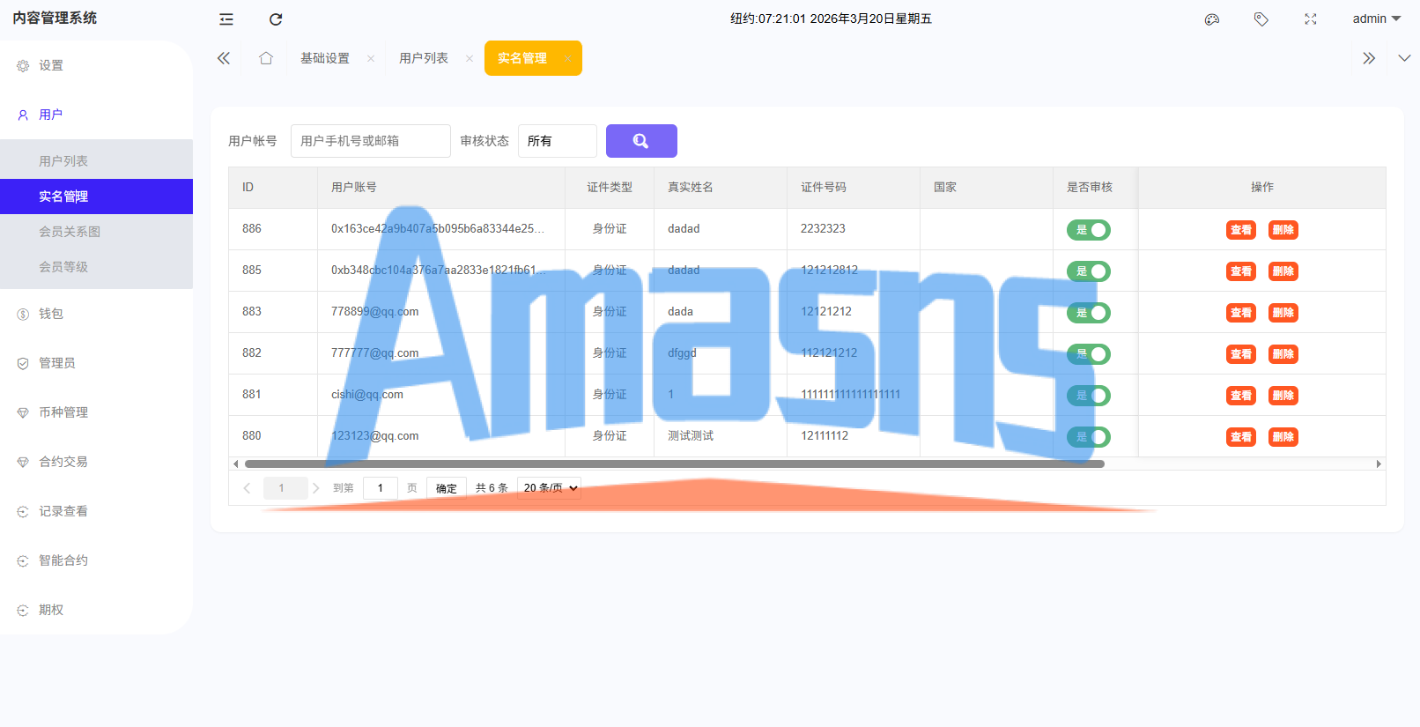Switch to the 基础设置 tab

325,58
